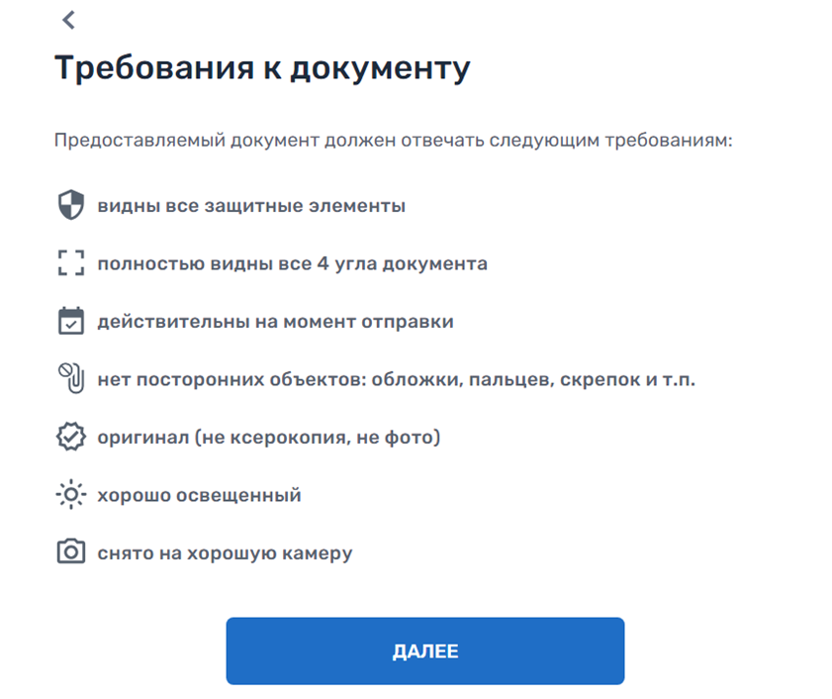
Task: Click the полностью видны все 4 угла text
Action: (x=292, y=264)
